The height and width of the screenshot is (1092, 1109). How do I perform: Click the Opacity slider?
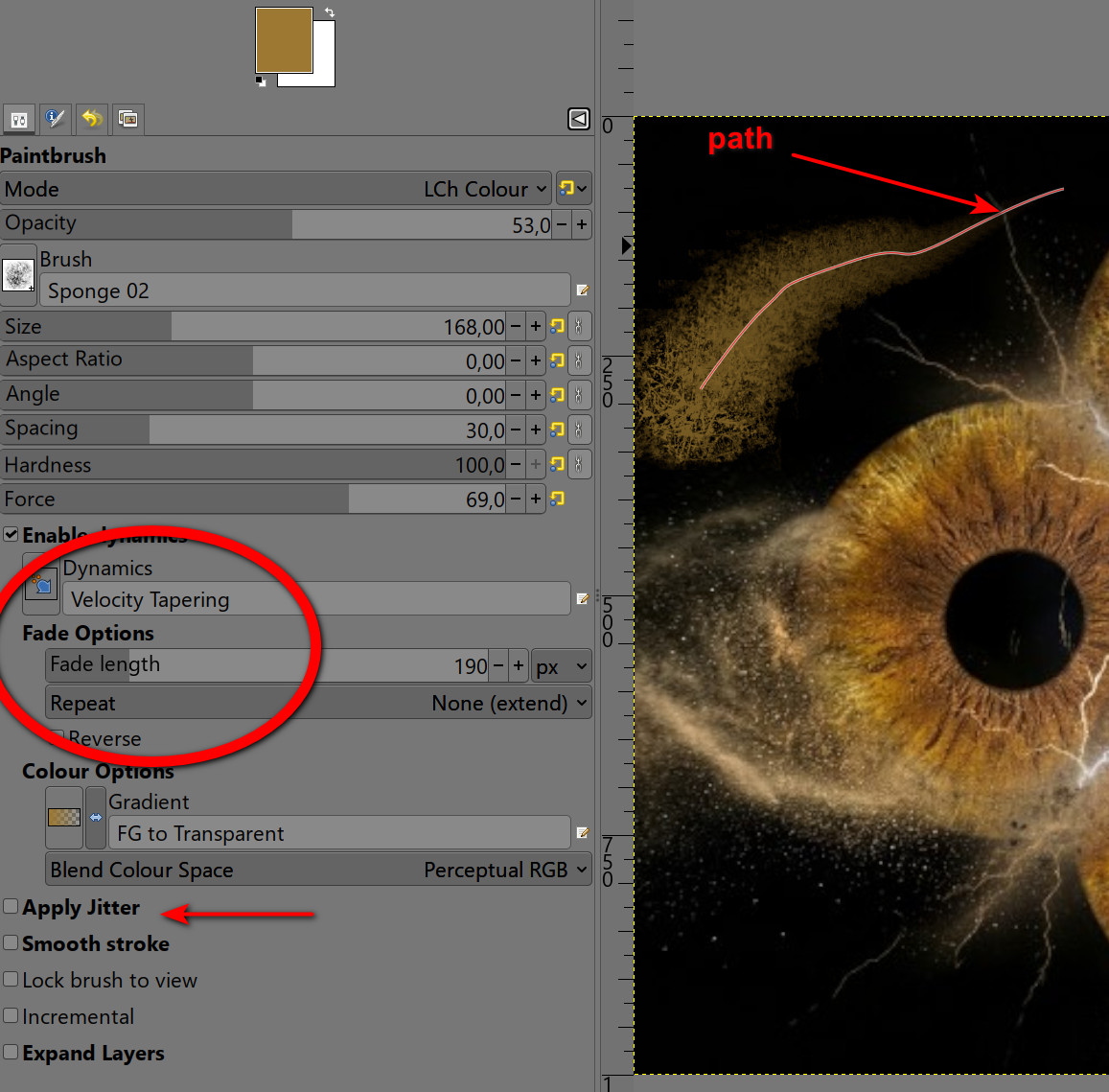point(278,224)
